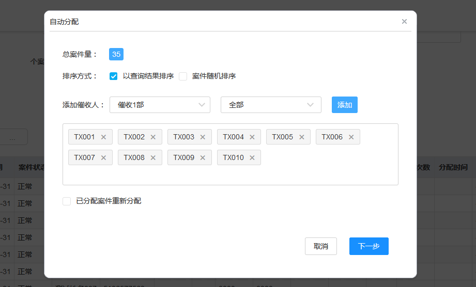Remove TX004 from the collector list
This screenshot has width=476, height=287.
[252, 137]
